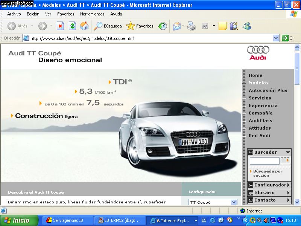The image size is (301, 226).
Task: Open dropdown arrow next to Back button
Action: 32,26
